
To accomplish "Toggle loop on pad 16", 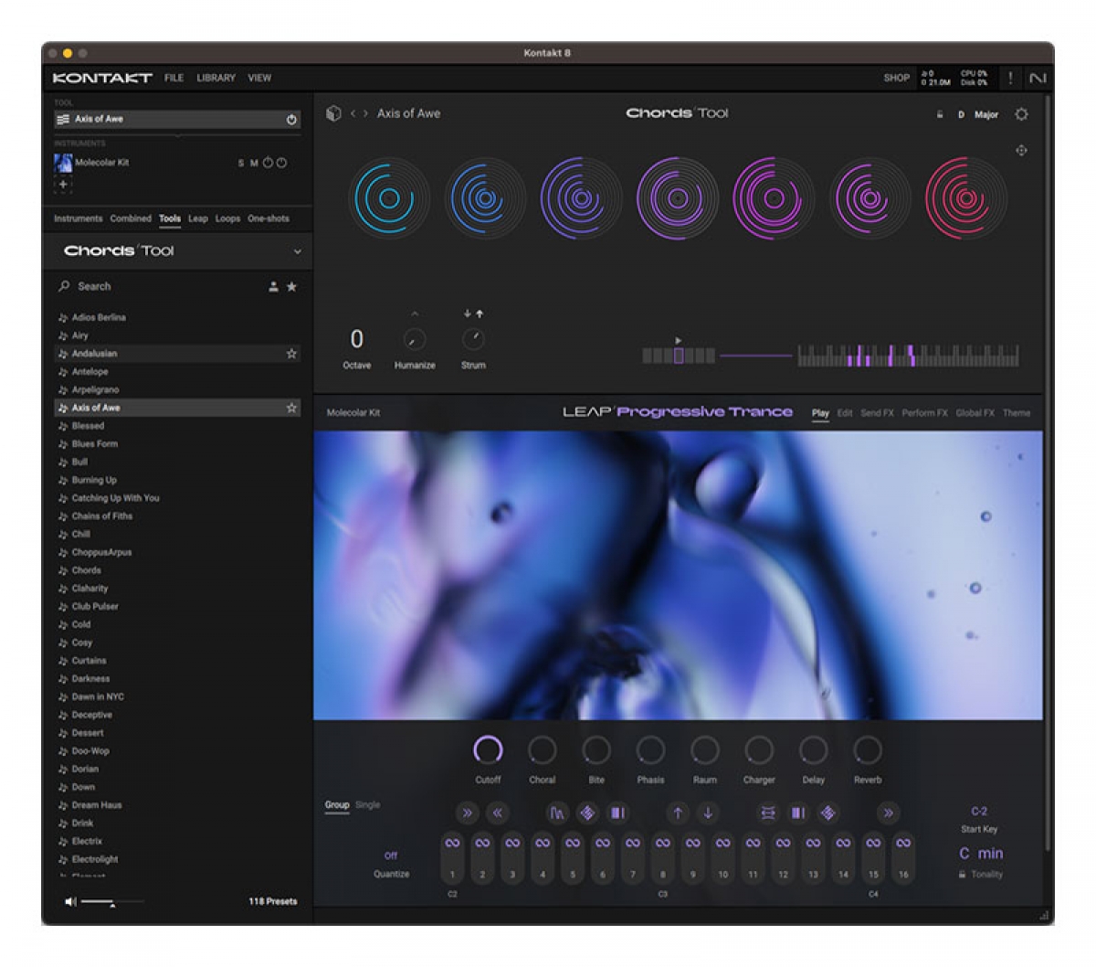I will point(903,843).
